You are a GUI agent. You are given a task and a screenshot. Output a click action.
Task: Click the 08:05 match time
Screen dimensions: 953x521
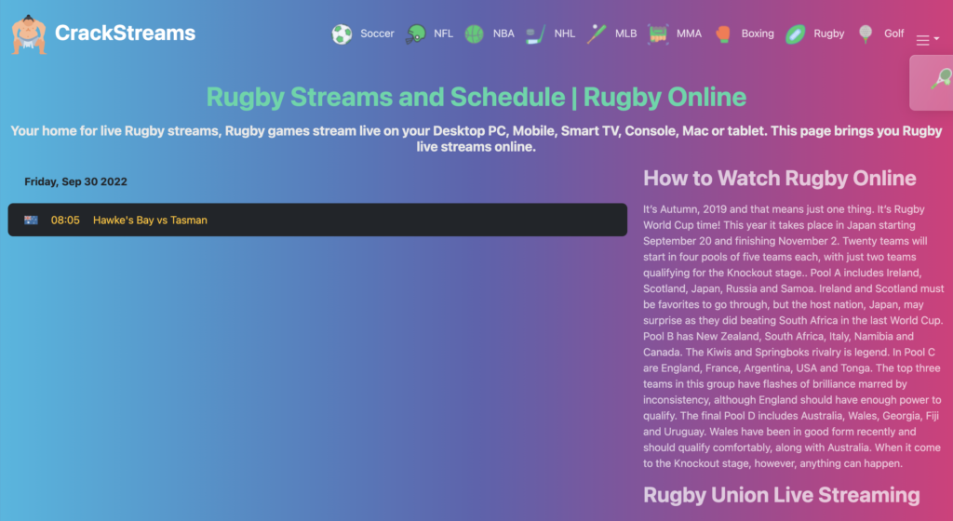pyautogui.click(x=65, y=220)
